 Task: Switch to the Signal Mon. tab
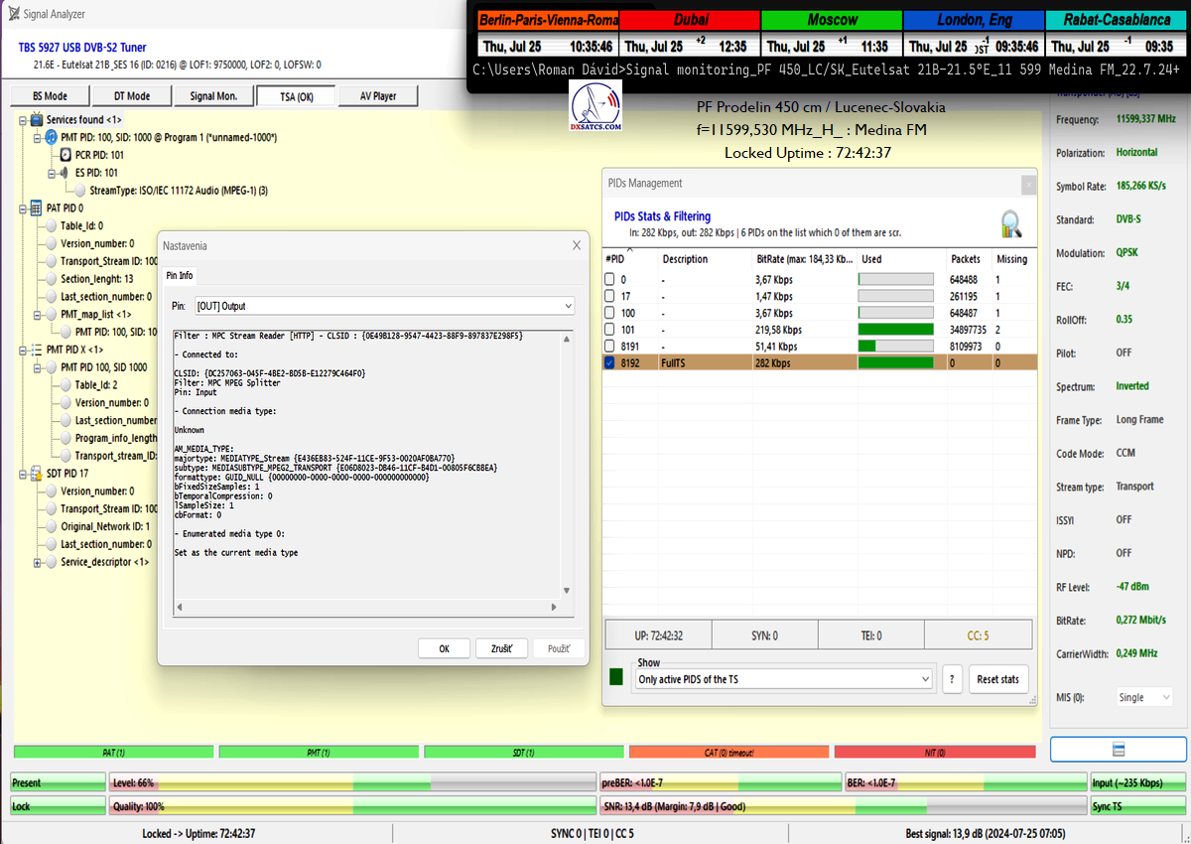[x=212, y=96]
